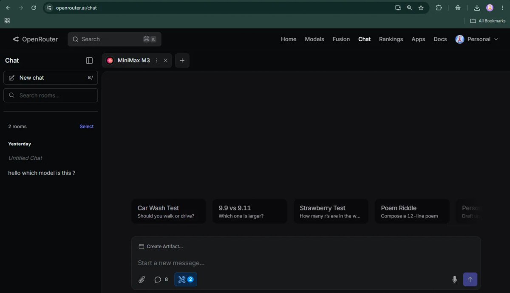Add a new model with plus button
Screen dimensions: 510x293
[x=182, y=61]
